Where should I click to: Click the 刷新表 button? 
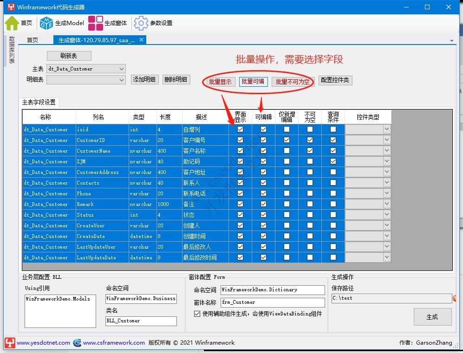pyautogui.click(x=69, y=55)
